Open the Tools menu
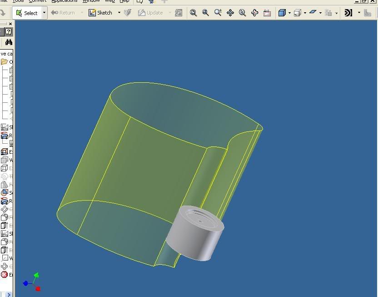Image resolution: width=378 pixels, height=297 pixels. (x=18, y=1)
